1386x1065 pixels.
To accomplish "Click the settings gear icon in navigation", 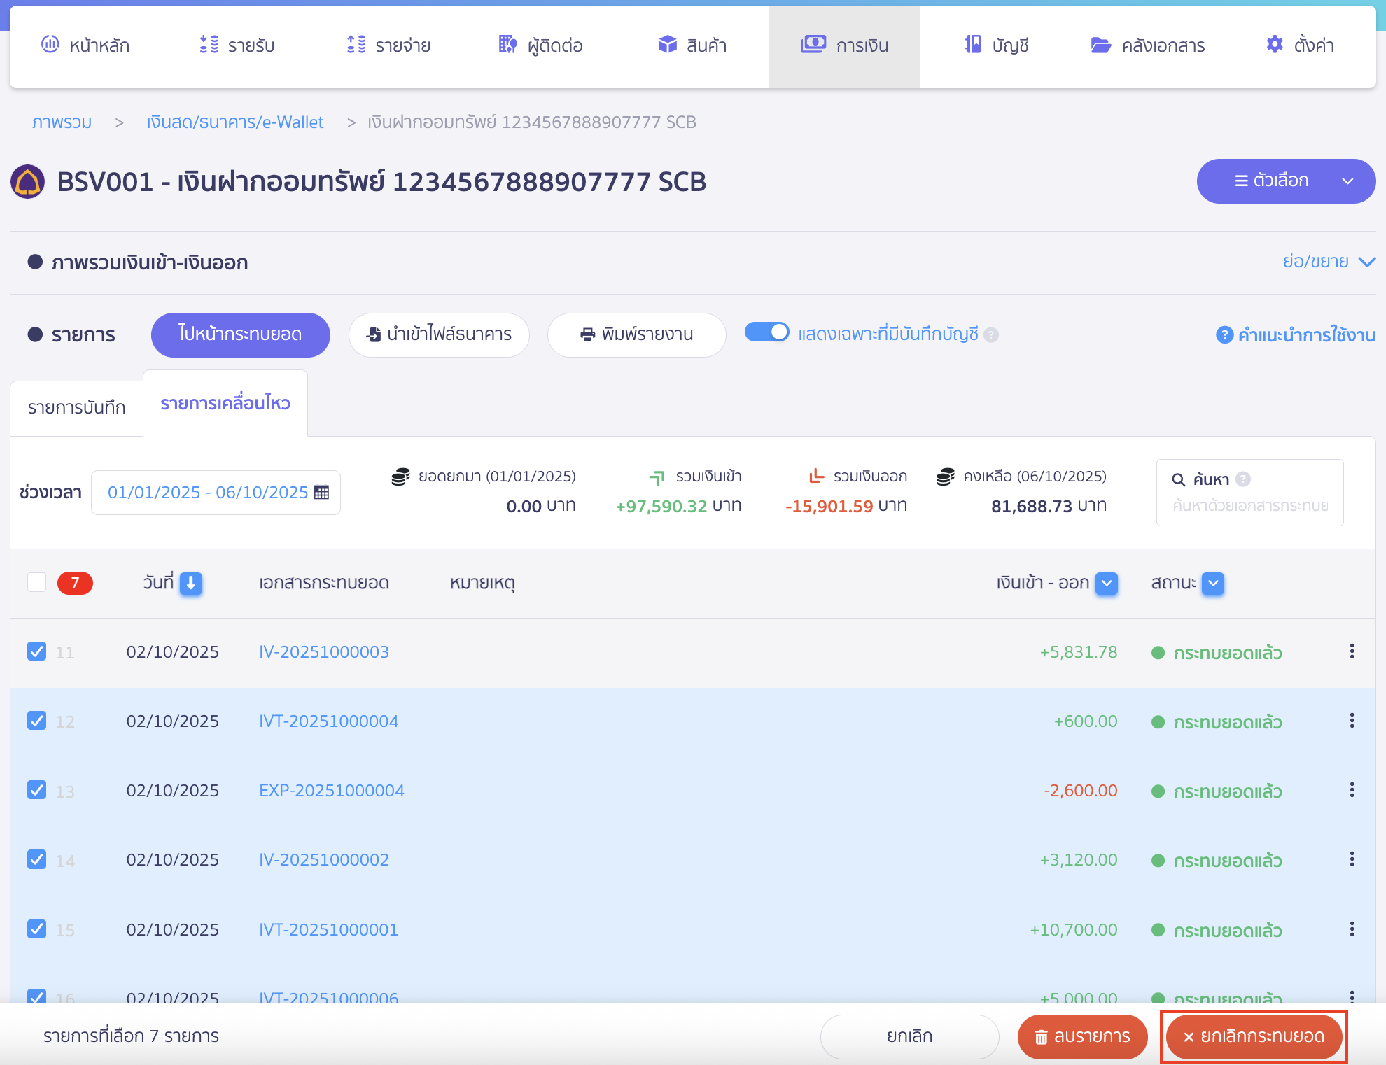I will [x=1275, y=45].
